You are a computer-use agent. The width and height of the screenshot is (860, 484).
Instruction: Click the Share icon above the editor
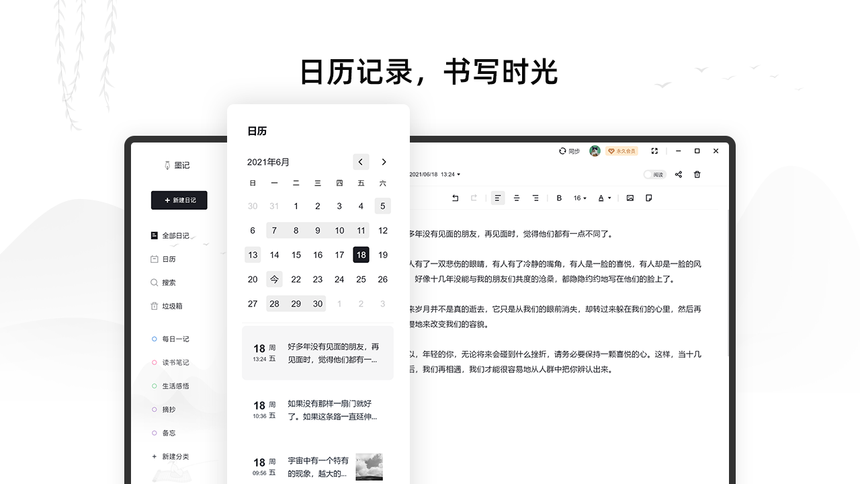pos(679,174)
